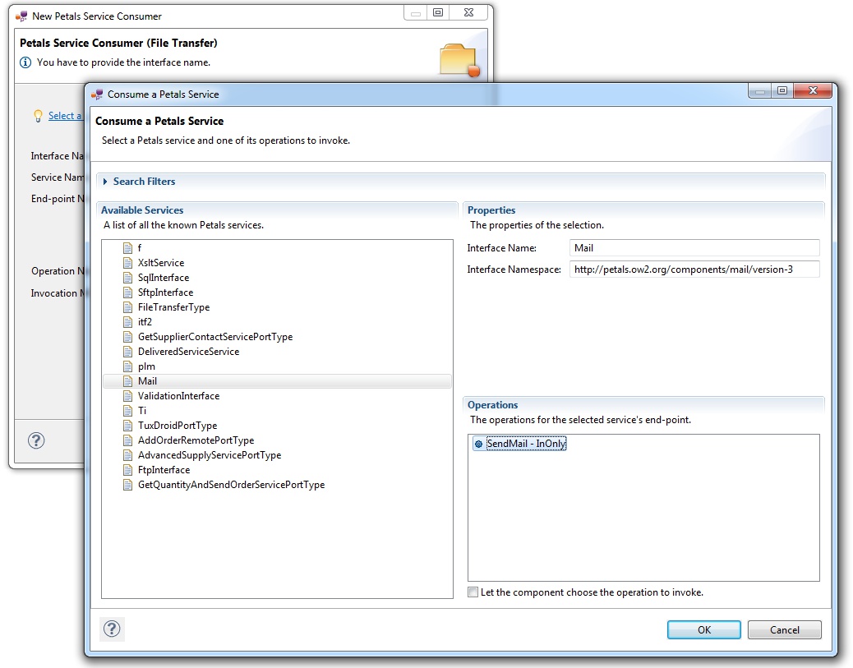The width and height of the screenshot is (853, 668).
Task: Select the DeliveredServiceService entry
Action: [x=188, y=352]
